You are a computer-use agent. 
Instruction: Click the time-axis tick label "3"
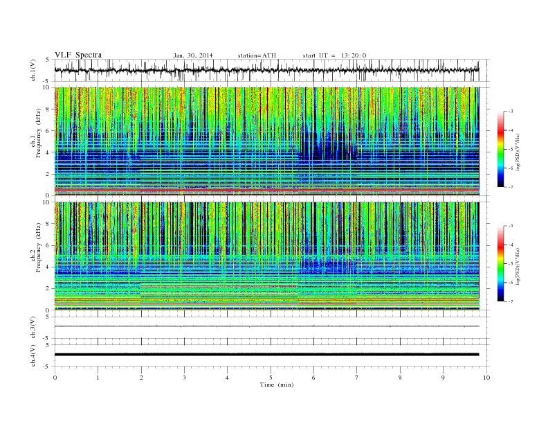pos(184,378)
